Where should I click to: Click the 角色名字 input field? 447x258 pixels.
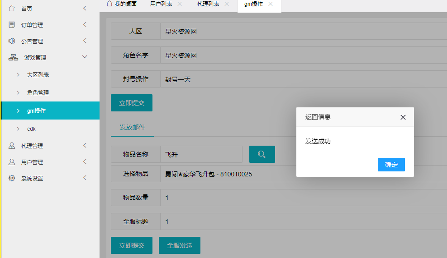(x=304, y=55)
